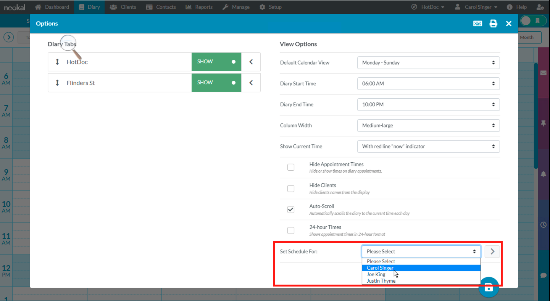Open Reports in top navigation
Viewport: 550px width, 301px height.
click(199, 7)
